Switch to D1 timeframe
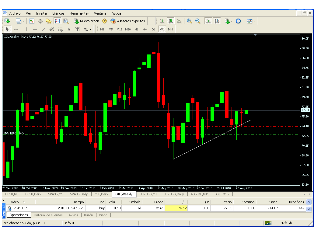This screenshot has width=314, height=227. coord(153,29)
